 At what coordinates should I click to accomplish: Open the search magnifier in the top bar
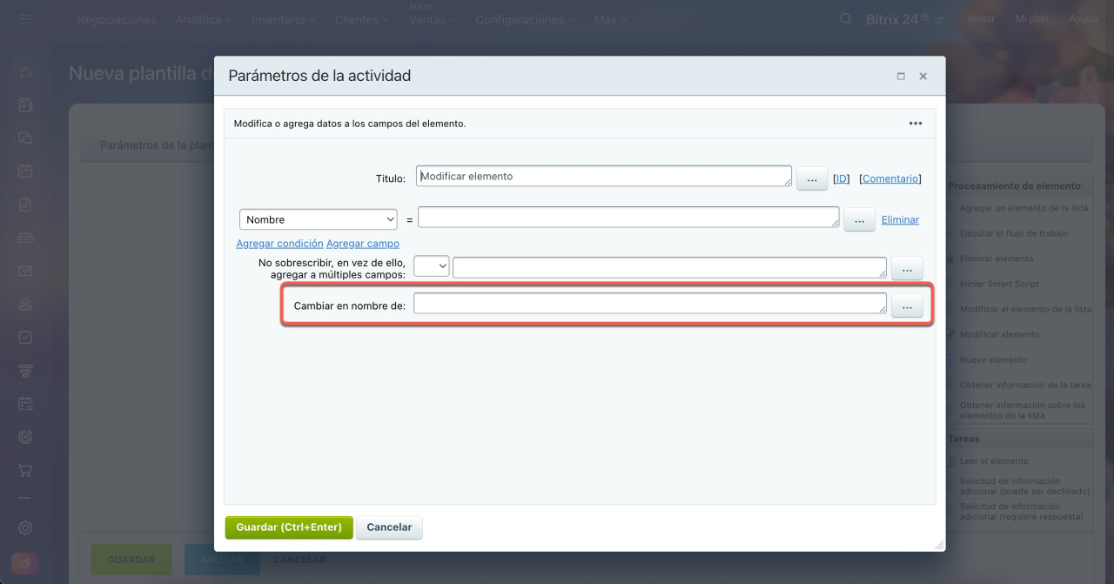(846, 19)
